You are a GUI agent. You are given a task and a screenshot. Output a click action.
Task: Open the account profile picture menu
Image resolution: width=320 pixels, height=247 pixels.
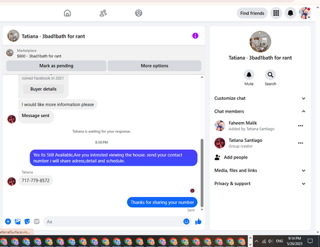(x=305, y=13)
